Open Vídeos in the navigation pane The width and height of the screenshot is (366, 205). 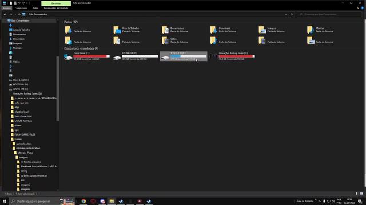pos(17,61)
